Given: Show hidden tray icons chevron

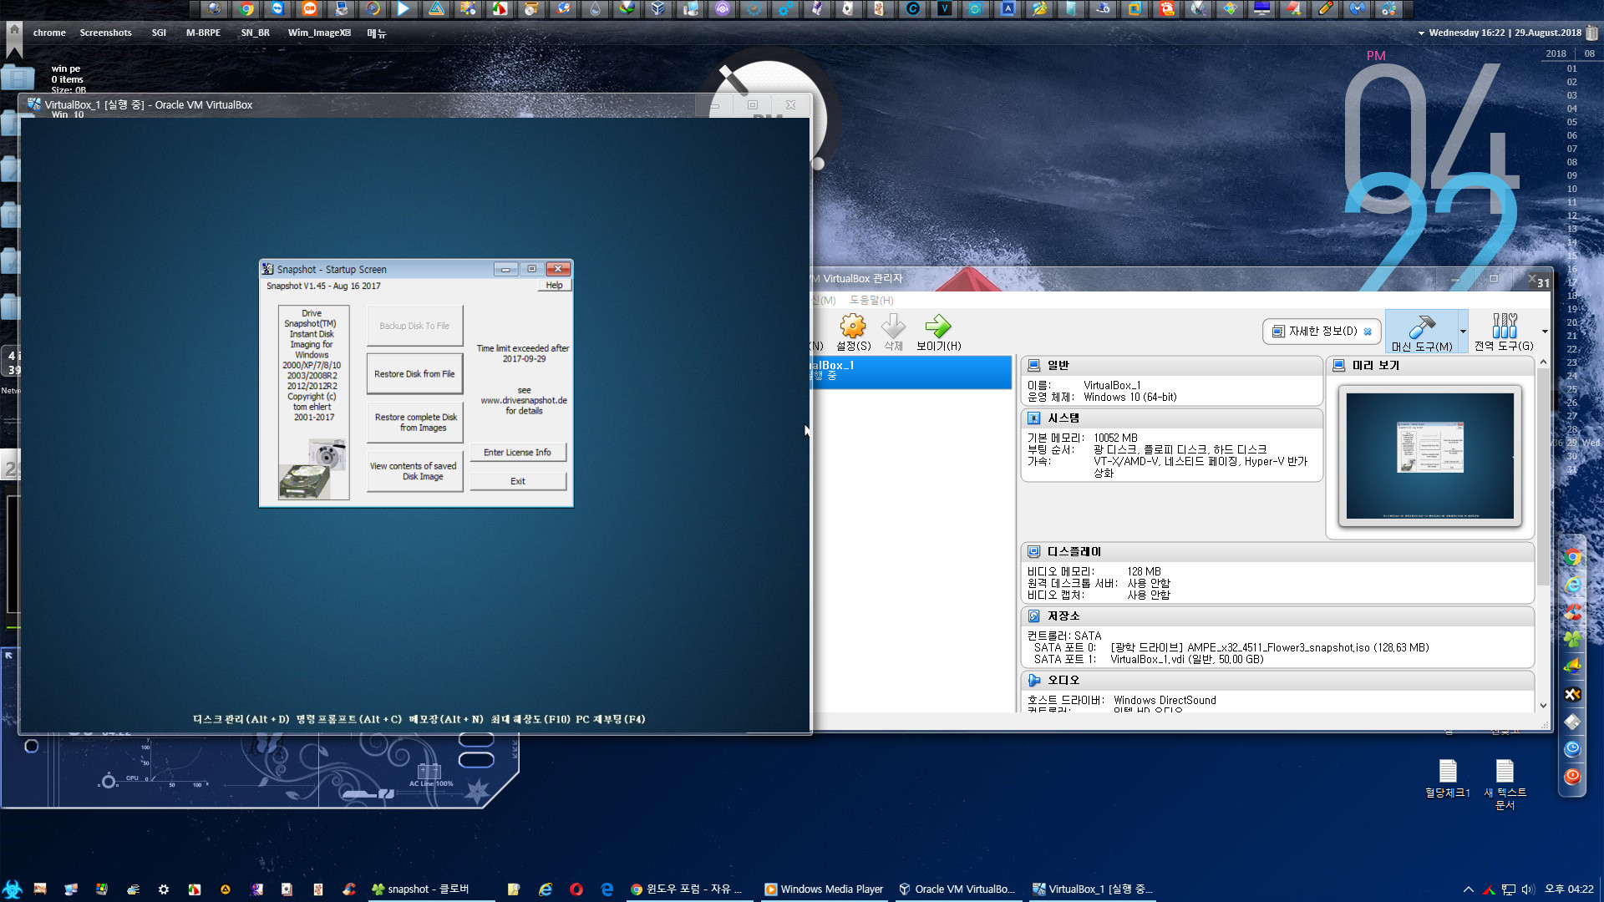Looking at the screenshot, I should coord(1468,889).
